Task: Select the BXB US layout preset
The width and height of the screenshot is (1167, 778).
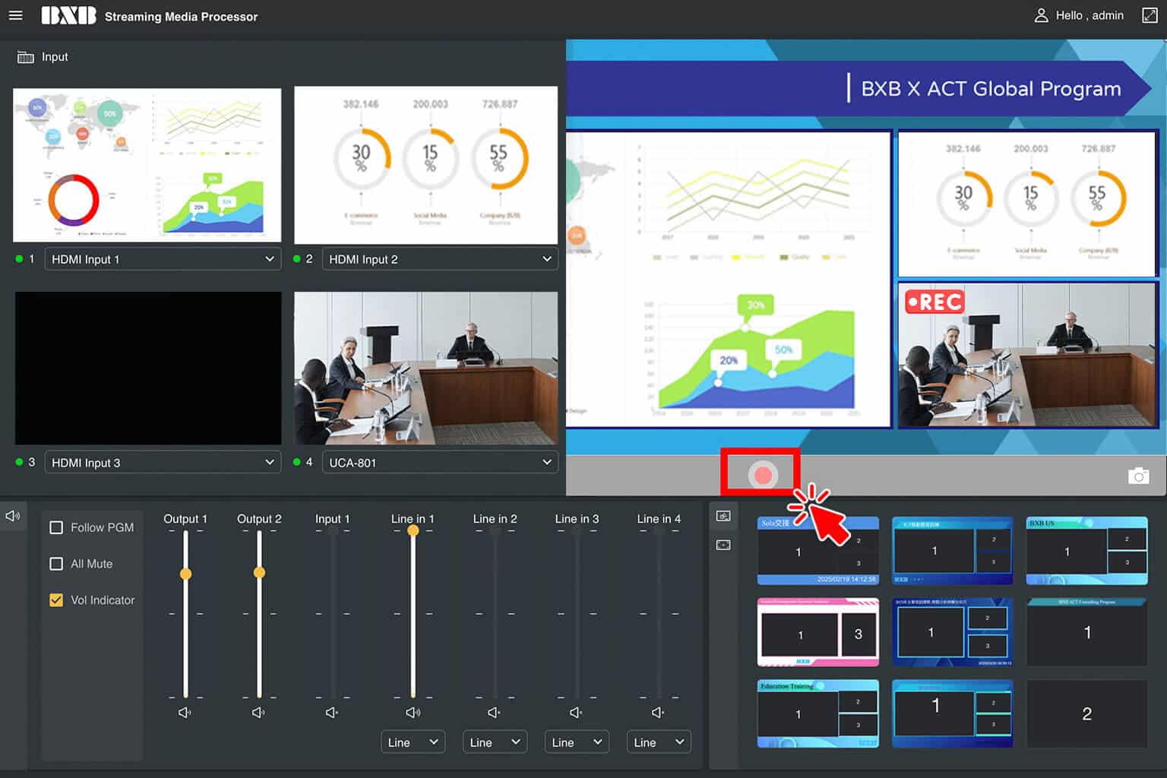Action: tap(1086, 551)
